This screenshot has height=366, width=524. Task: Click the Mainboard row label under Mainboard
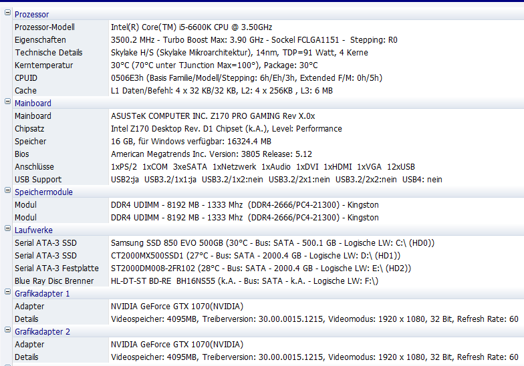coord(33,116)
